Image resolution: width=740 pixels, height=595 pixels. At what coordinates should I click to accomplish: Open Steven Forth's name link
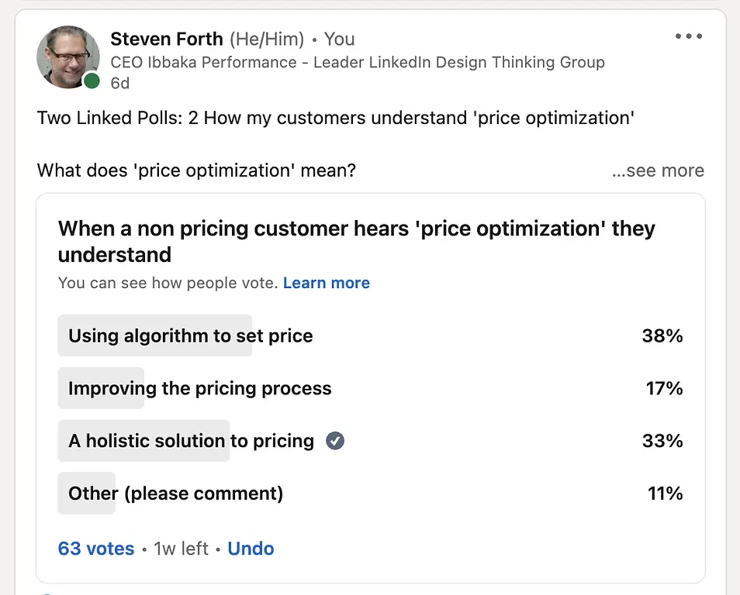[167, 39]
